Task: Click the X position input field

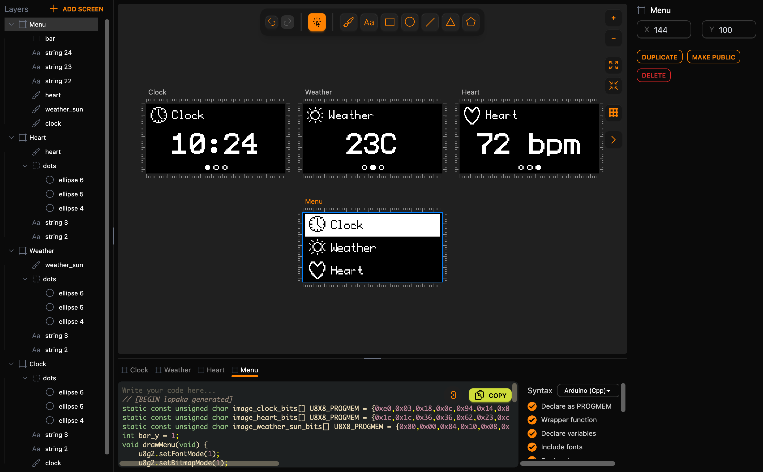Action: pos(664,30)
